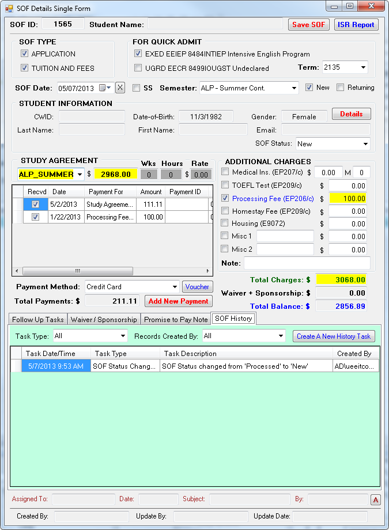This screenshot has height=530, width=389.
Task: Click the Task Type column header
Action: tap(125, 354)
